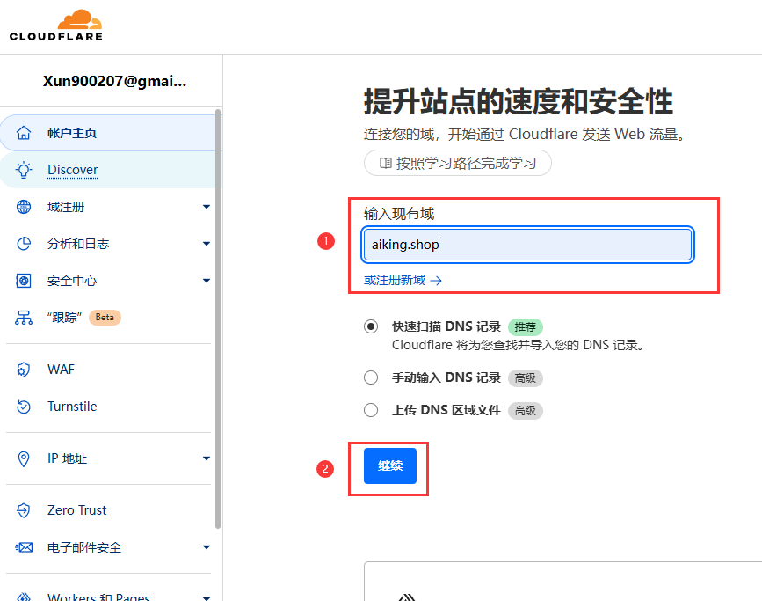Click the book icon in the learning path button
The image size is (762, 601).
385,163
